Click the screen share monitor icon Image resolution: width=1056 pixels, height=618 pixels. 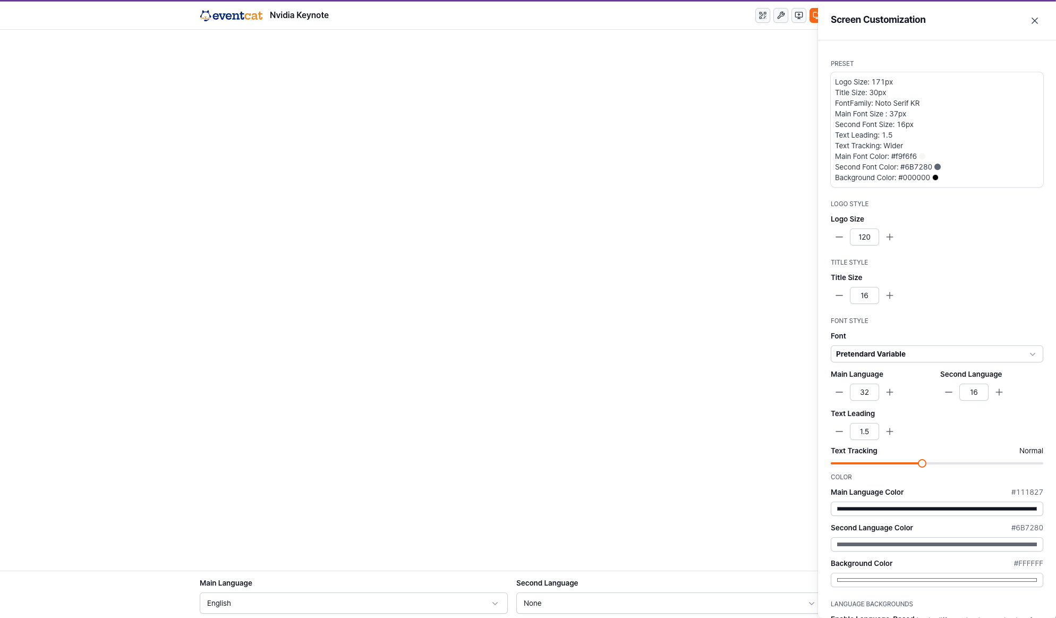click(799, 15)
